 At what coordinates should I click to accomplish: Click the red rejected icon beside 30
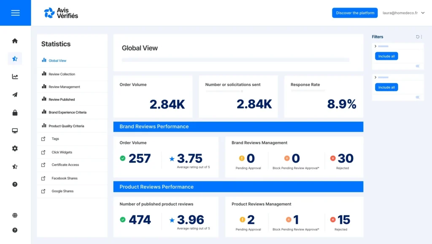[x=333, y=158]
